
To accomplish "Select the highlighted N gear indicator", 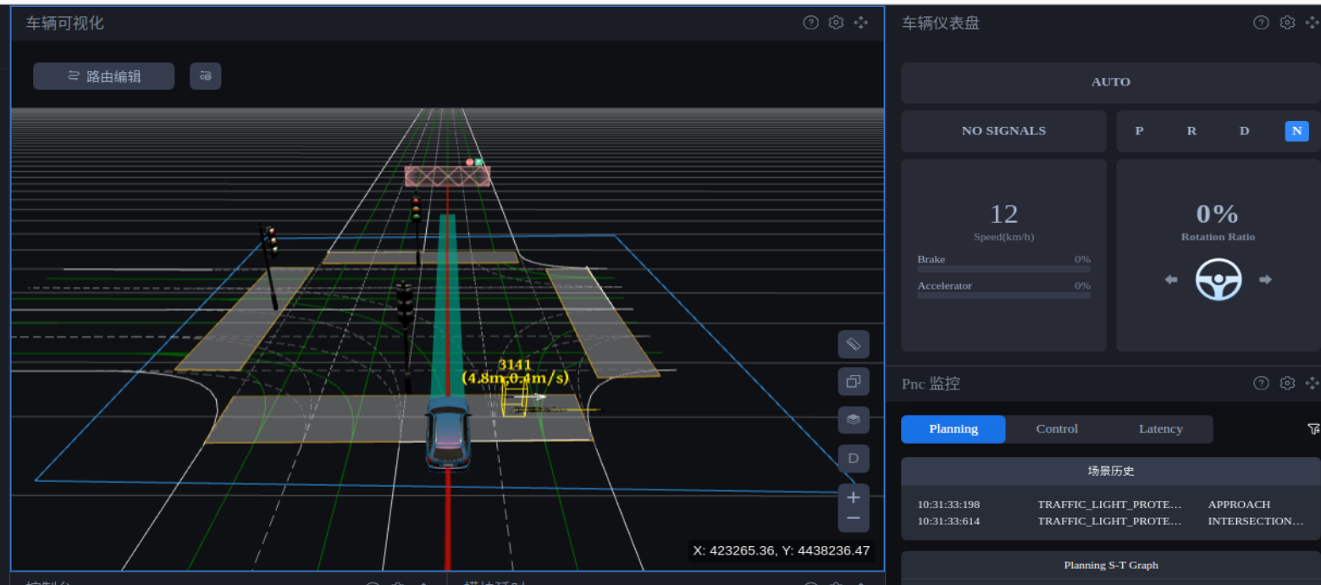I will point(1296,131).
